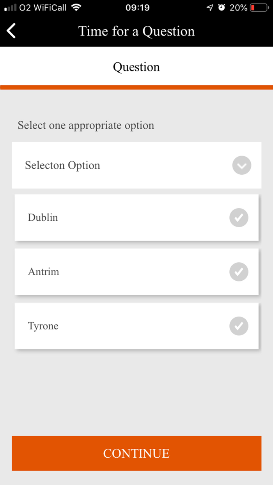Click the location arrow status icon
273x485 pixels.
pyautogui.click(x=210, y=7)
